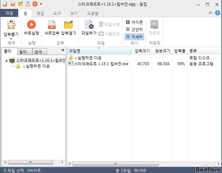Select the 검색 panel tab
This screenshot has height=173, width=222.
pos(40,52)
